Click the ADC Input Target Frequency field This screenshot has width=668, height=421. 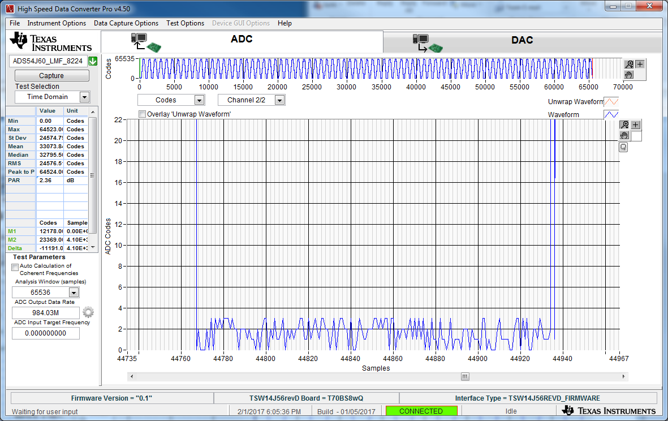coord(46,333)
